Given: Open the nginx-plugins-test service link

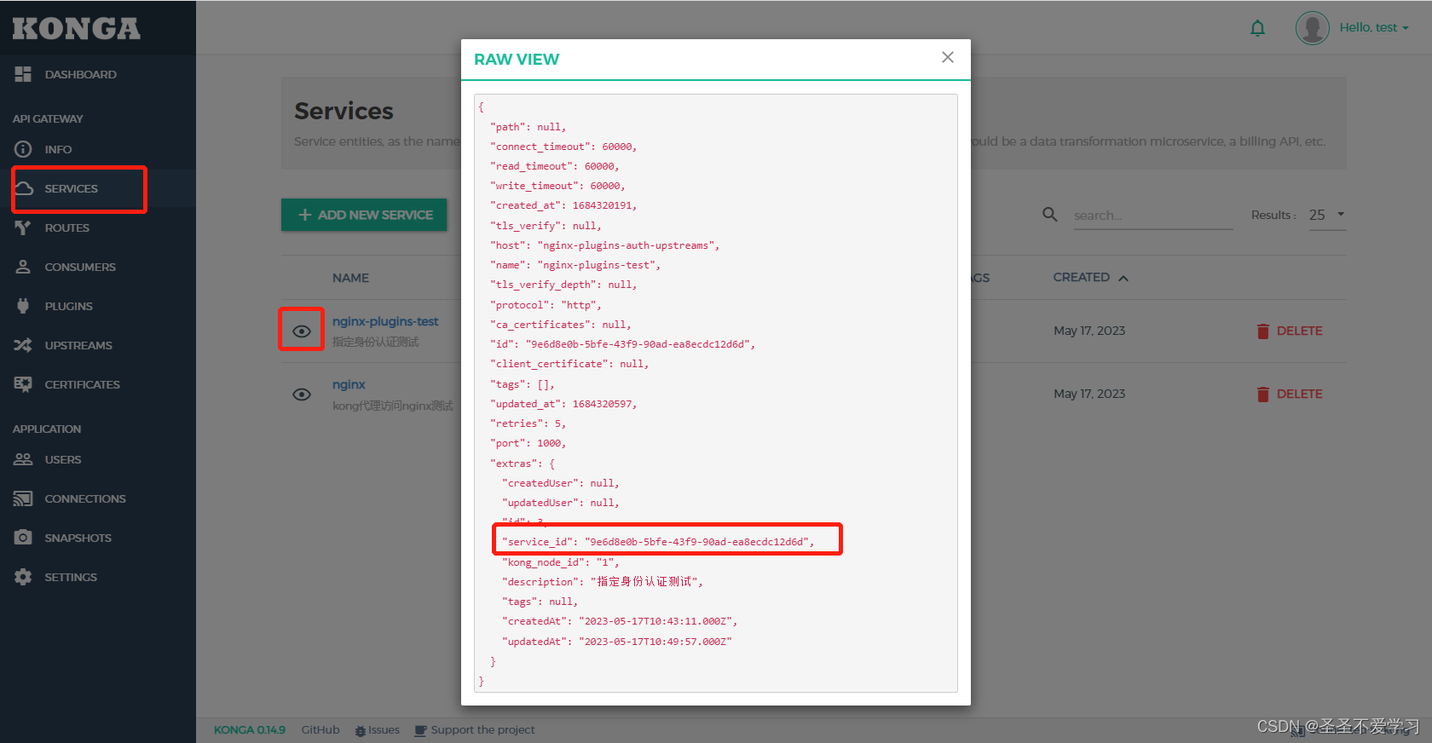Looking at the screenshot, I should click(x=385, y=321).
